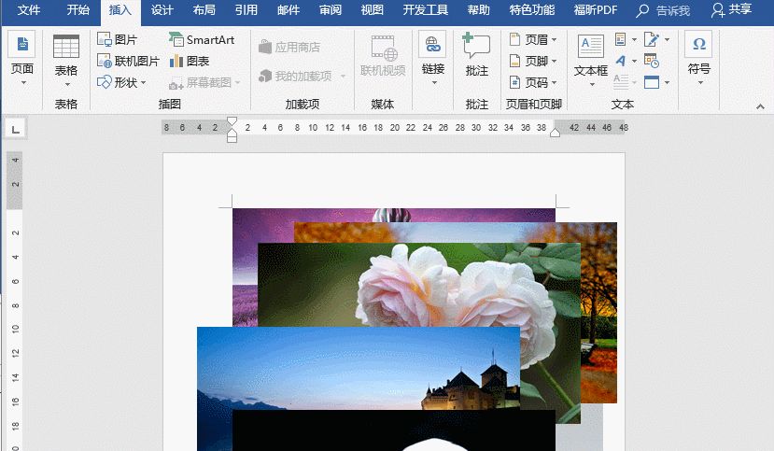Image resolution: width=774 pixels, height=451 pixels.
Task: Open the 布局 (Layout) tab
Action: point(204,10)
